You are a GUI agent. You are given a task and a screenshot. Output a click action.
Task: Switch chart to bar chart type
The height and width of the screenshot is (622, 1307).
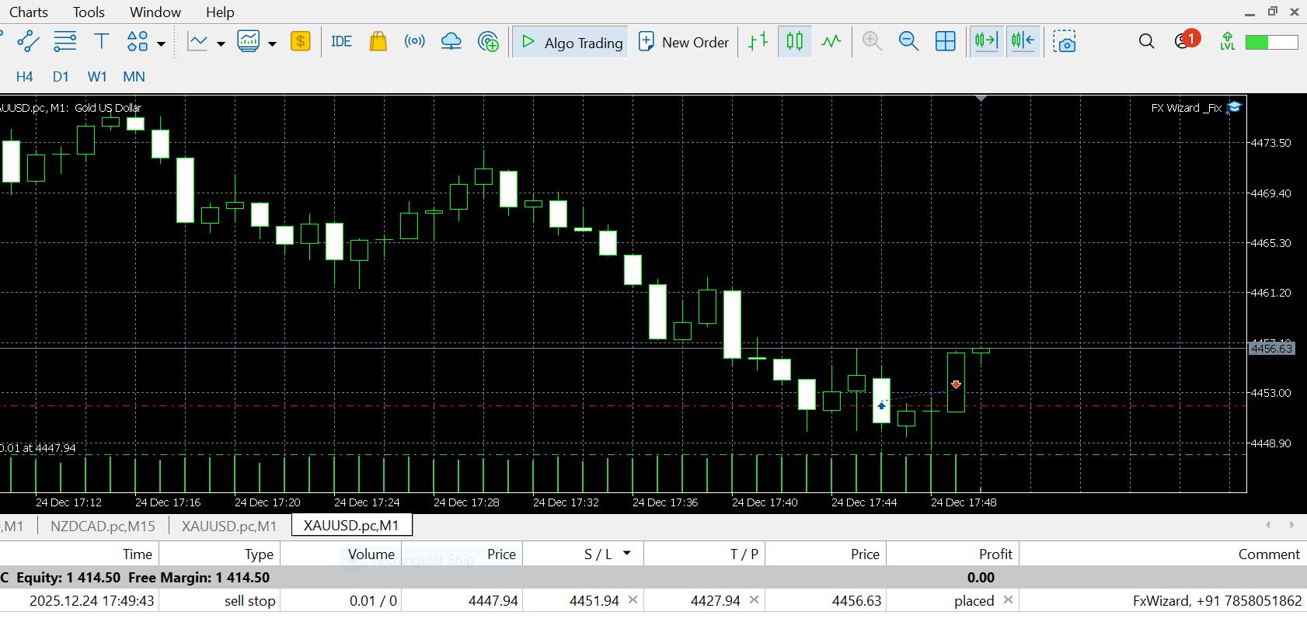click(x=758, y=42)
